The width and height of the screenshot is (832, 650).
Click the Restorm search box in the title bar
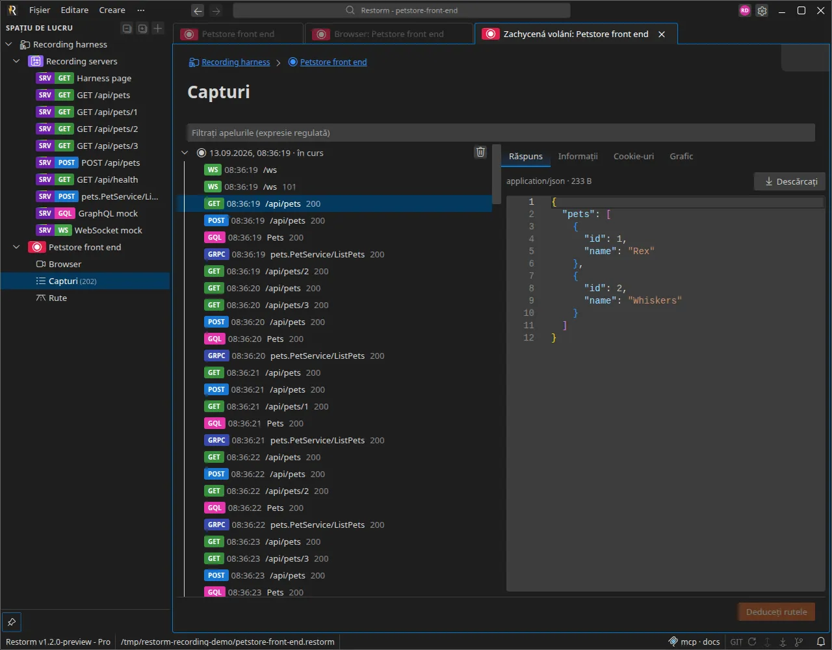(402, 10)
